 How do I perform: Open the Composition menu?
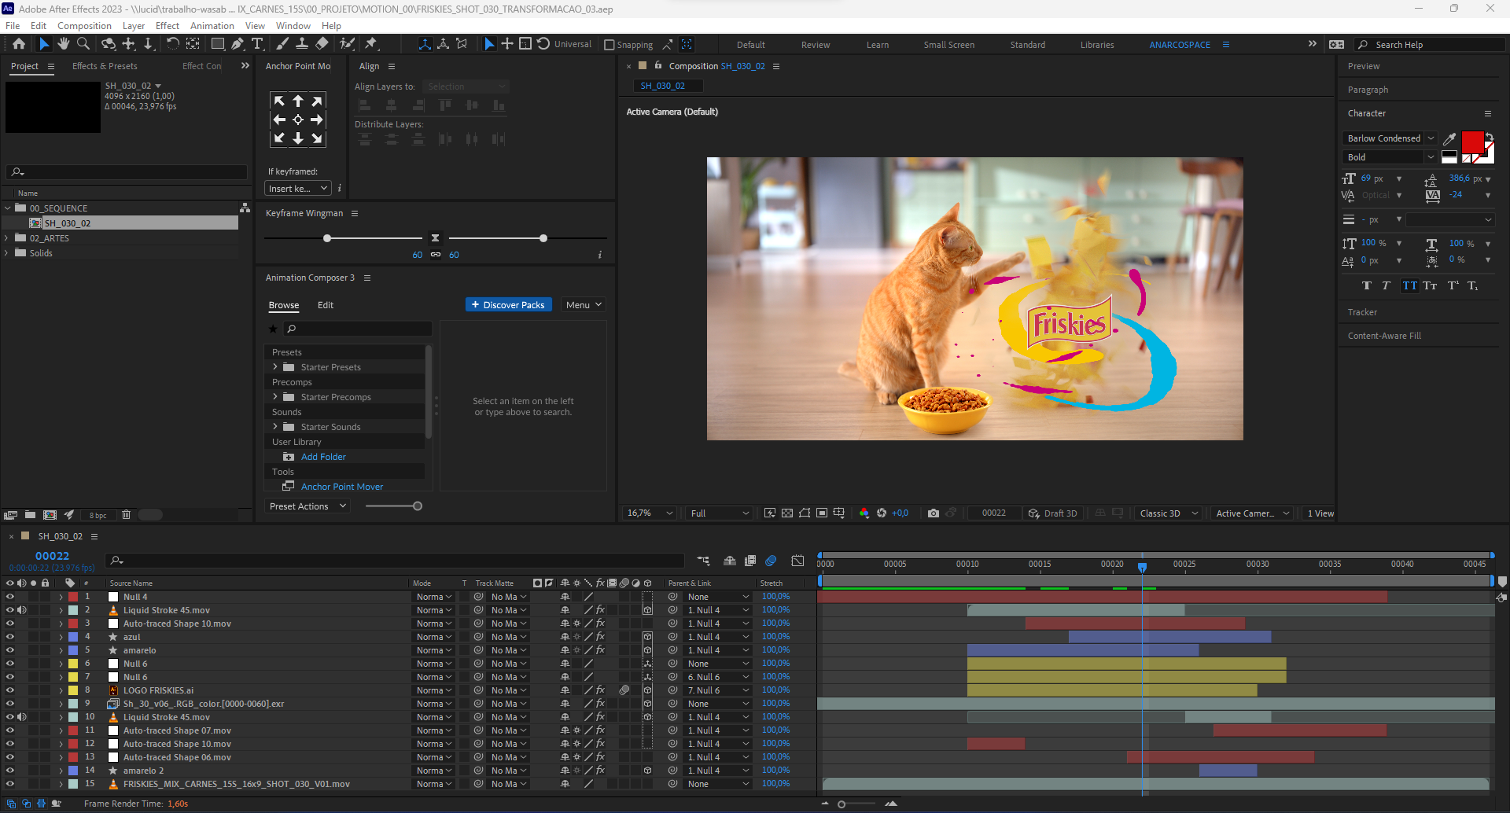coord(84,26)
